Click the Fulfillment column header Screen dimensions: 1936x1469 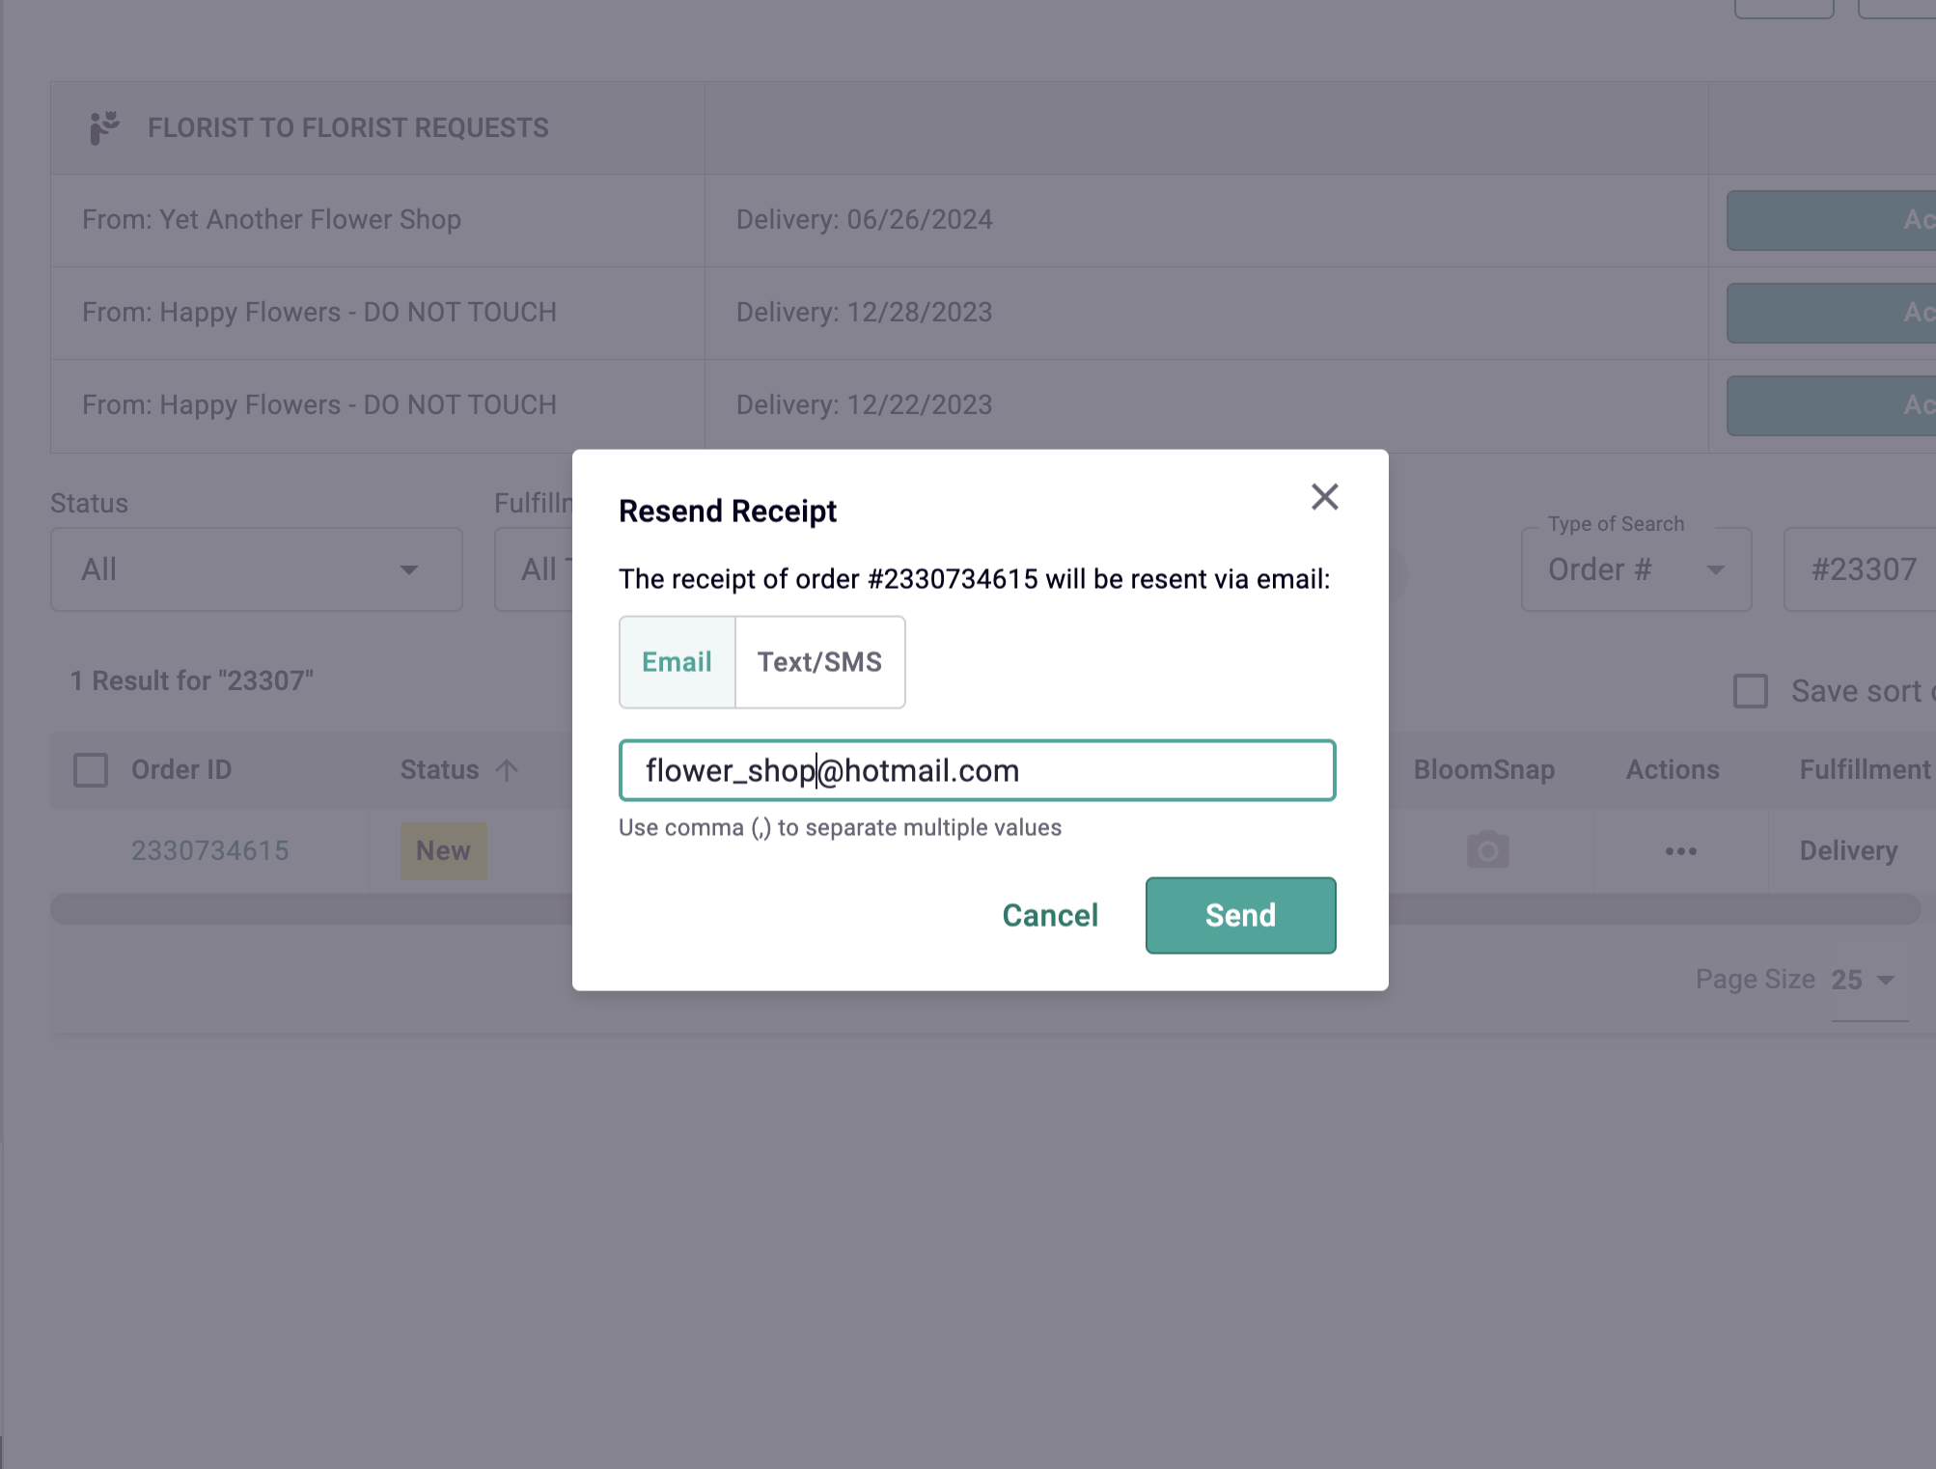pyautogui.click(x=1865, y=770)
